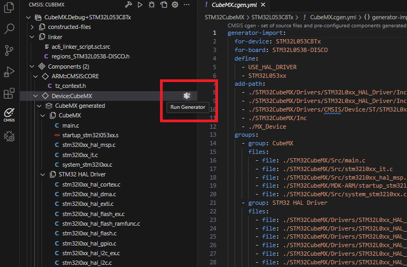Click STM32L053xx define entry
This screenshot has width=407, height=267.
[x=267, y=76]
